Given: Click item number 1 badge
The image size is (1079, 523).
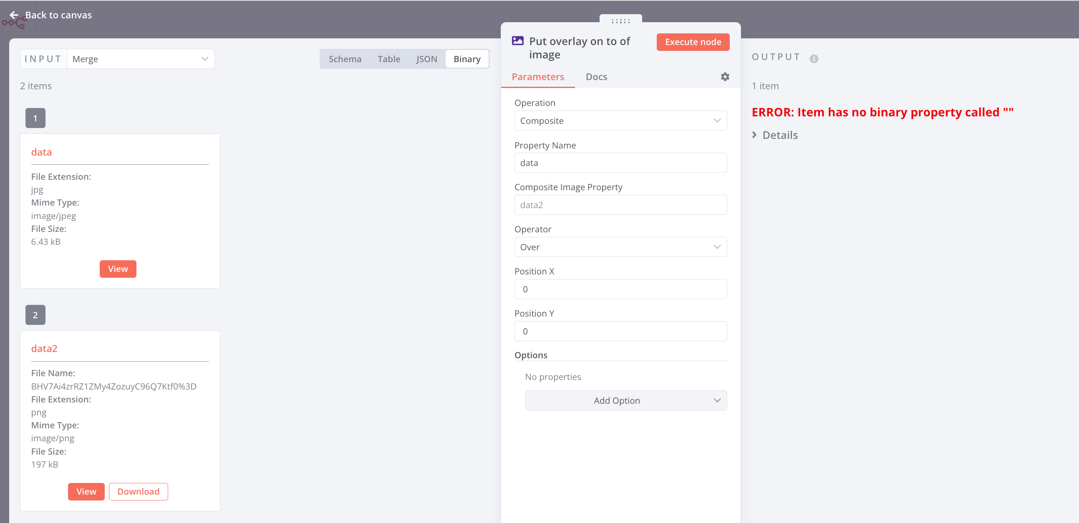Looking at the screenshot, I should coord(35,118).
